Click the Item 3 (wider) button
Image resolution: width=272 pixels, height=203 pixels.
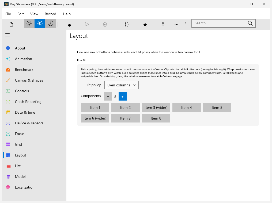[156, 108]
